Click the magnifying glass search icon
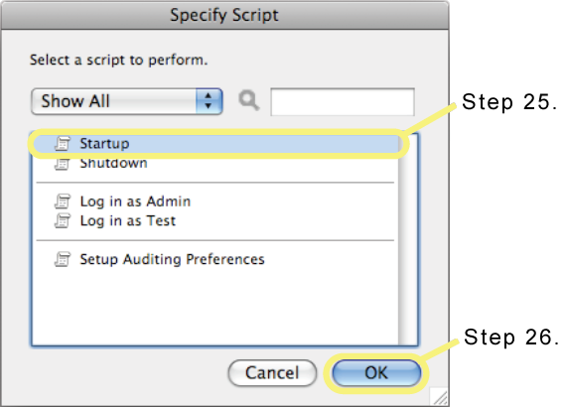Image resolution: width=566 pixels, height=407 pixels. [248, 100]
